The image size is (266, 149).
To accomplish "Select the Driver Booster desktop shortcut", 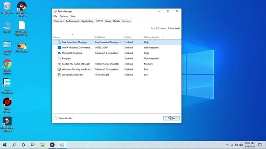I will tap(7, 105).
